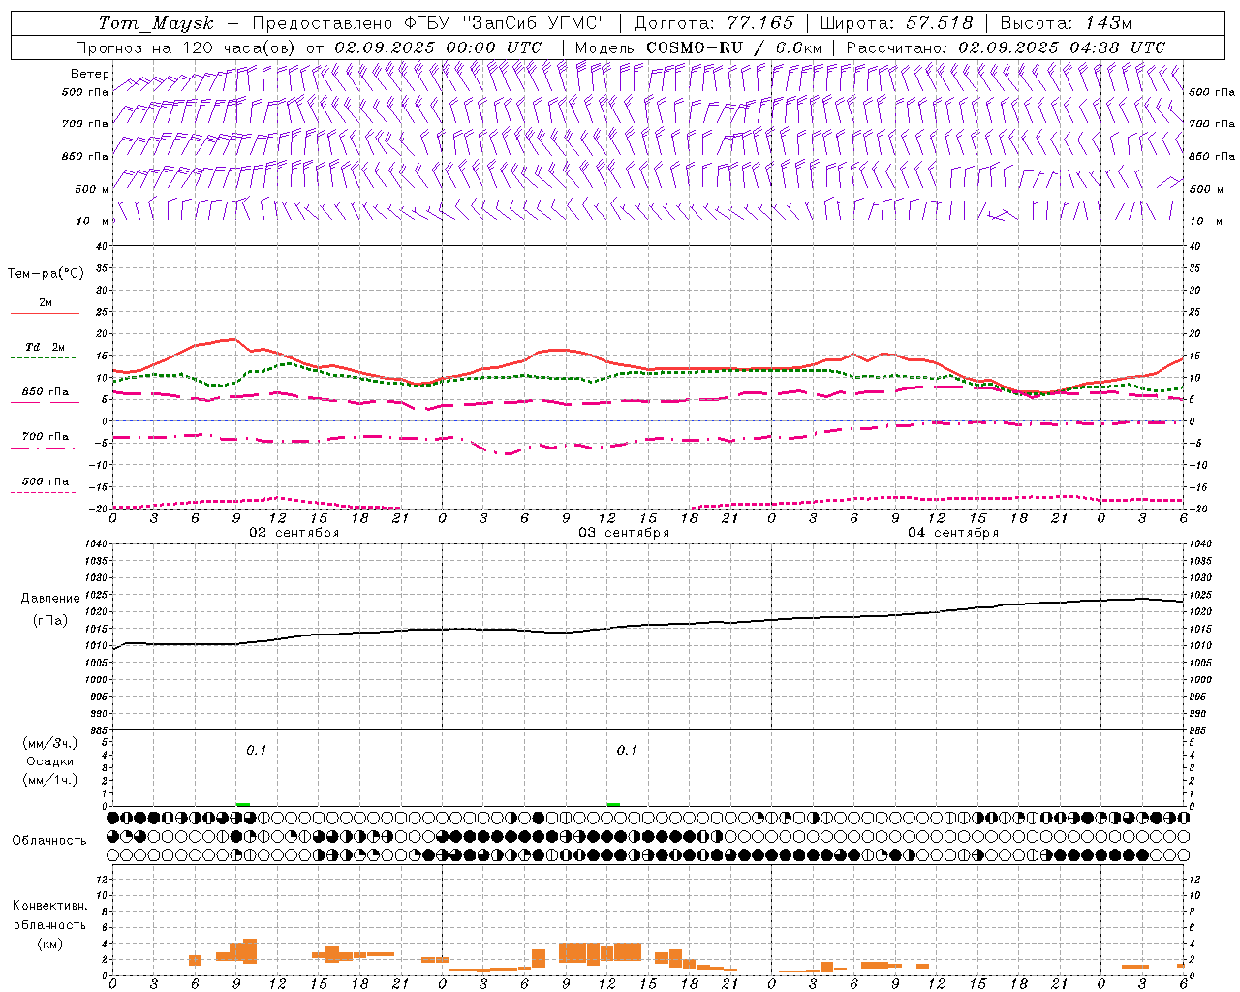Click the 500 м wind level label on the left
1240x992 pixels.
click(x=92, y=189)
